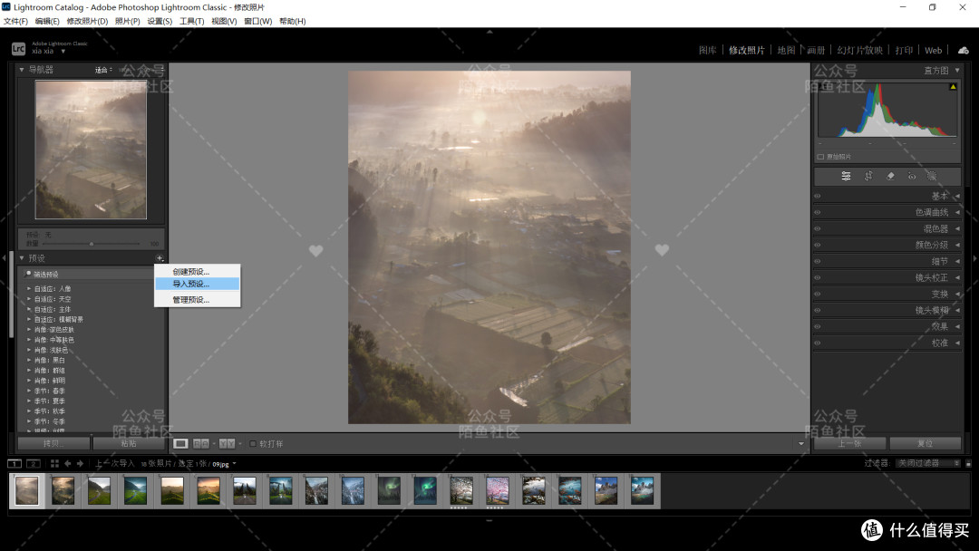979x551 pixels.
Task: Toggle visibility eye for 色调曲线 panel
Action: (818, 212)
